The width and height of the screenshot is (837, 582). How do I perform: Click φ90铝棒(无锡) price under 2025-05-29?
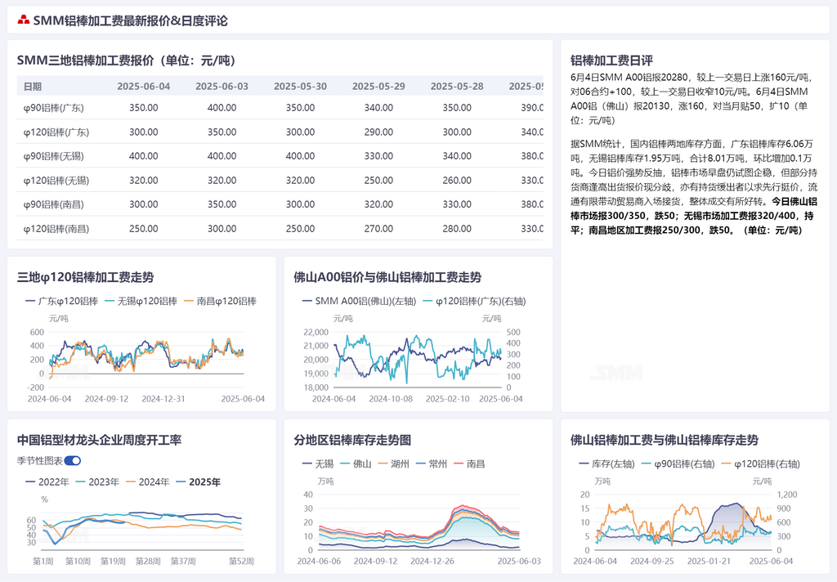click(x=378, y=156)
